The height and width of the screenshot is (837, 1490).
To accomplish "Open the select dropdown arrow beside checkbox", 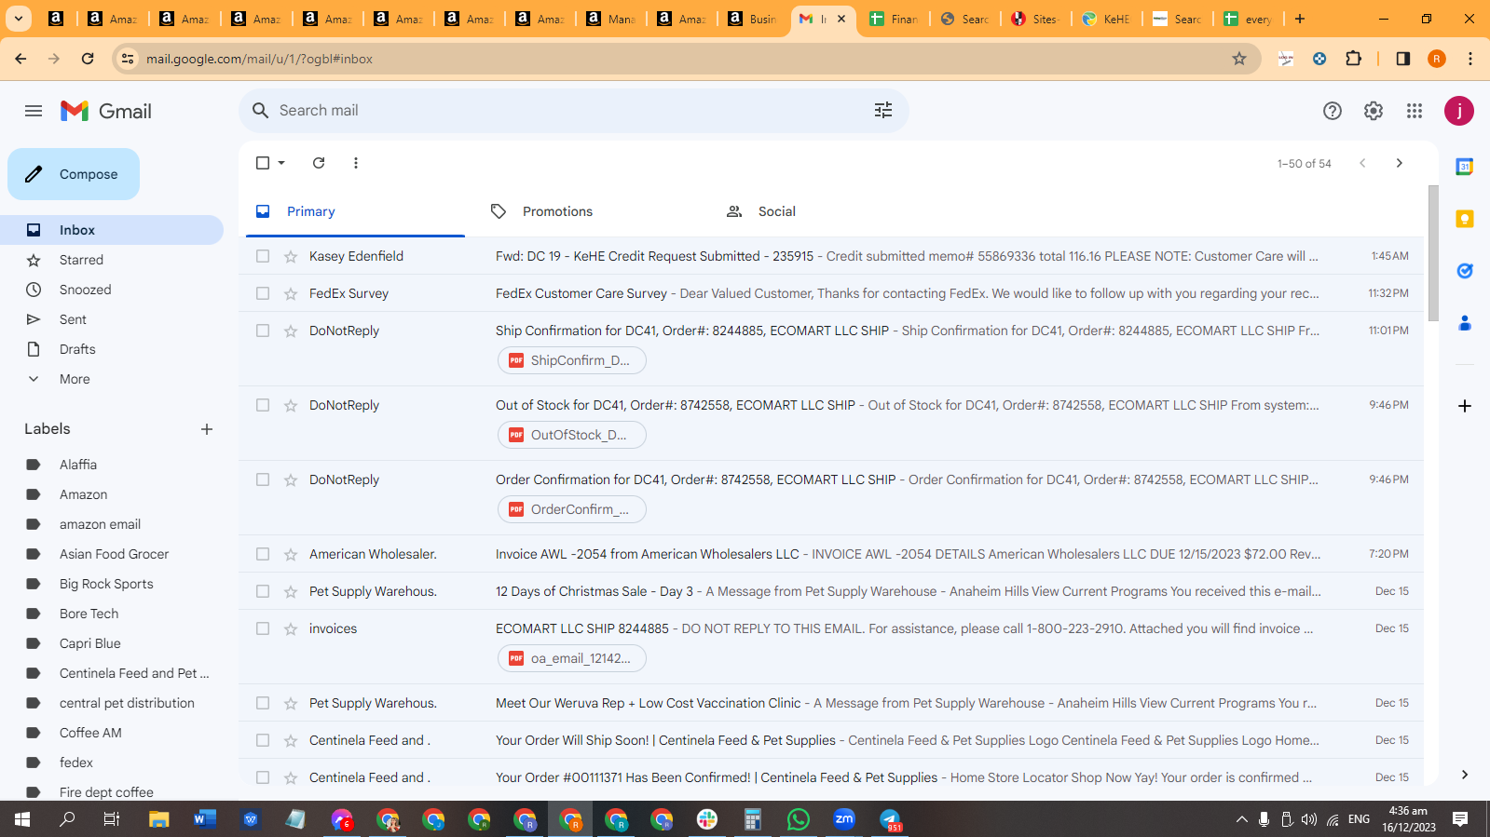I will (x=281, y=163).
